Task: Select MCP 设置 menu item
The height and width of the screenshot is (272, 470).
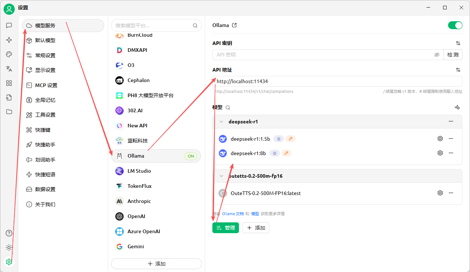Action: (63, 85)
